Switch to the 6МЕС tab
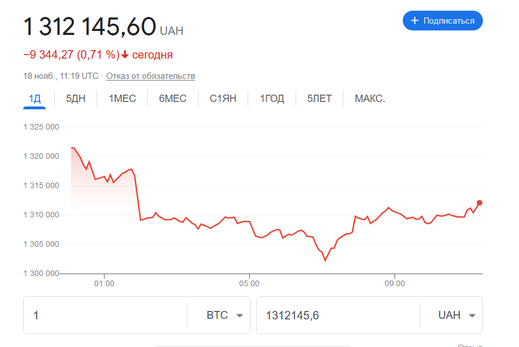 coord(173,99)
